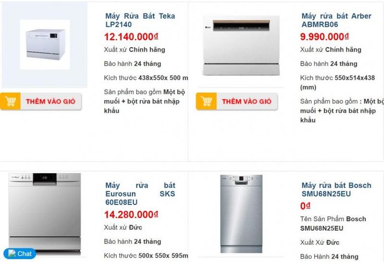Add Arber ABMRB06 to cart
Screen dimensions: 384x262
(237, 101)
